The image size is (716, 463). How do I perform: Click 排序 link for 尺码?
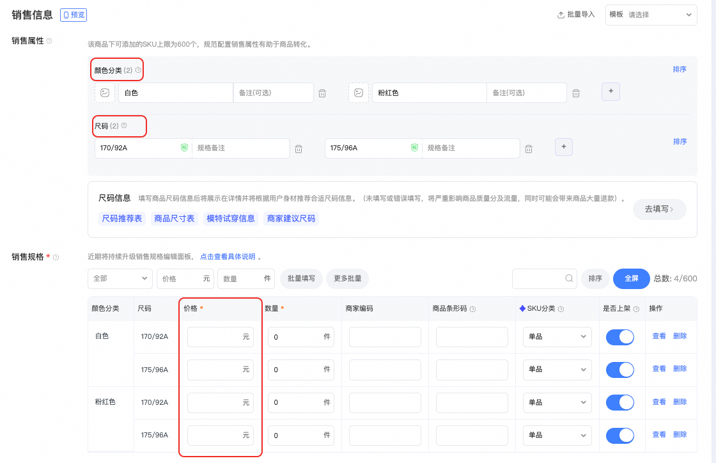click(x=680, y=141)
